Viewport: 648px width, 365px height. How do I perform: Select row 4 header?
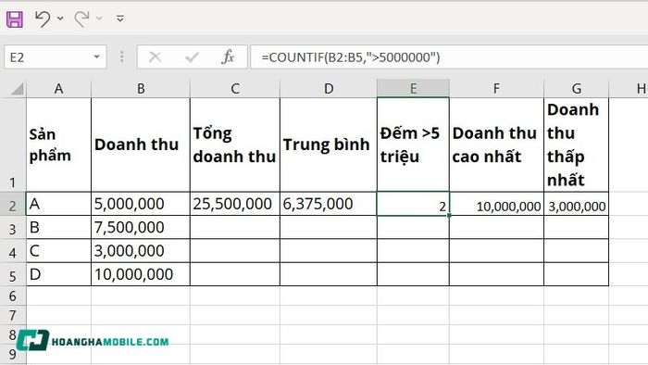(13, 251)
